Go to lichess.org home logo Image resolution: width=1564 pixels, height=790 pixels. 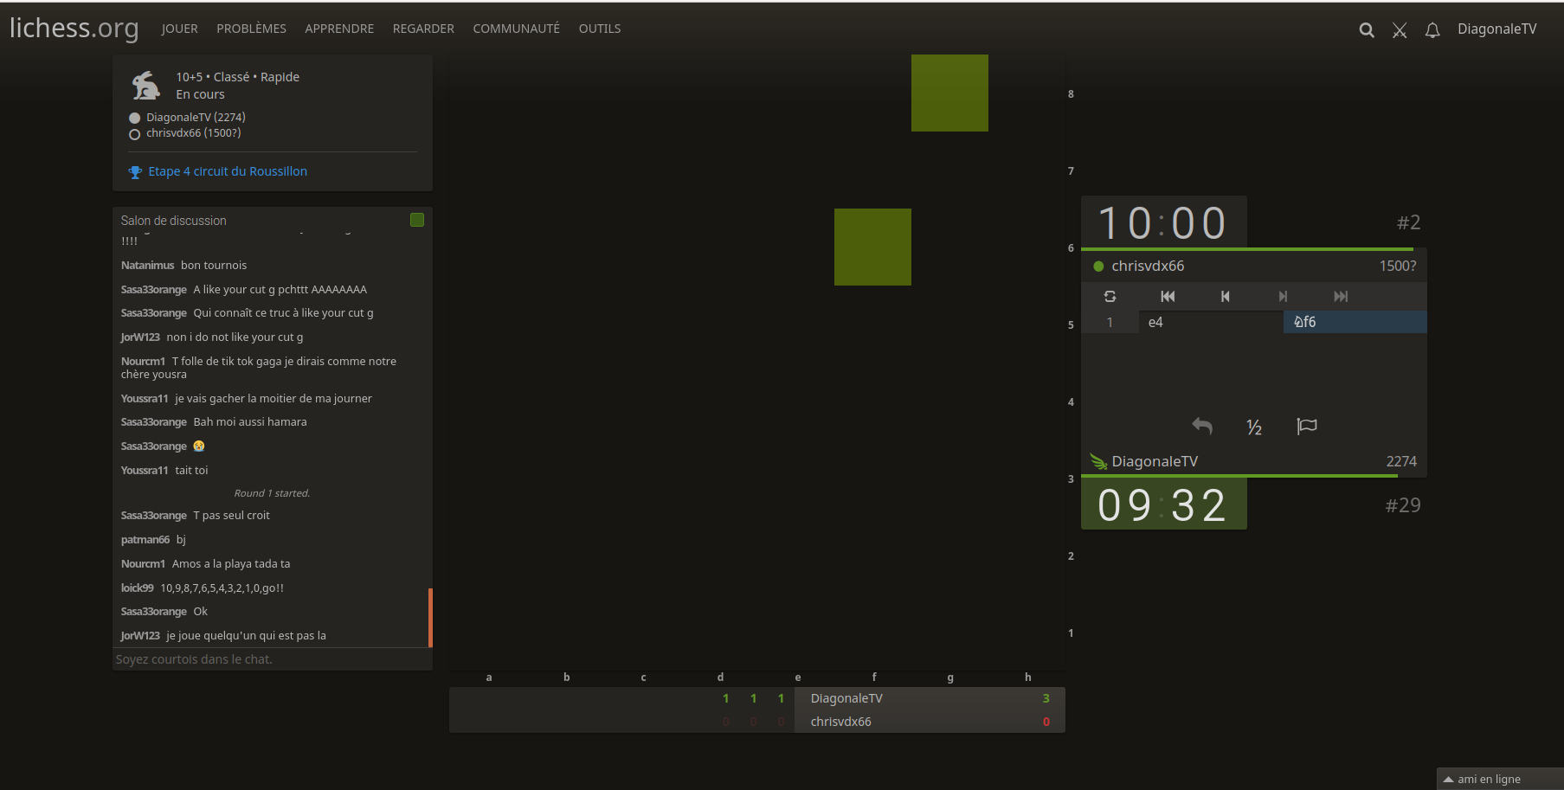(74, 28)
